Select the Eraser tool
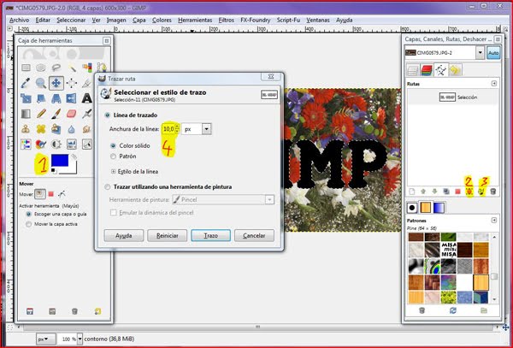This screenshot has height=348, width=513. 72,114
